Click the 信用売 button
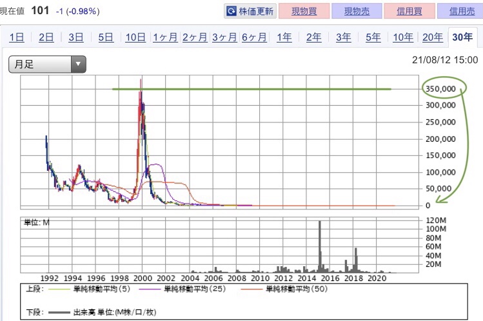Viewport: 483px width, 321px height. pos(461,12)
